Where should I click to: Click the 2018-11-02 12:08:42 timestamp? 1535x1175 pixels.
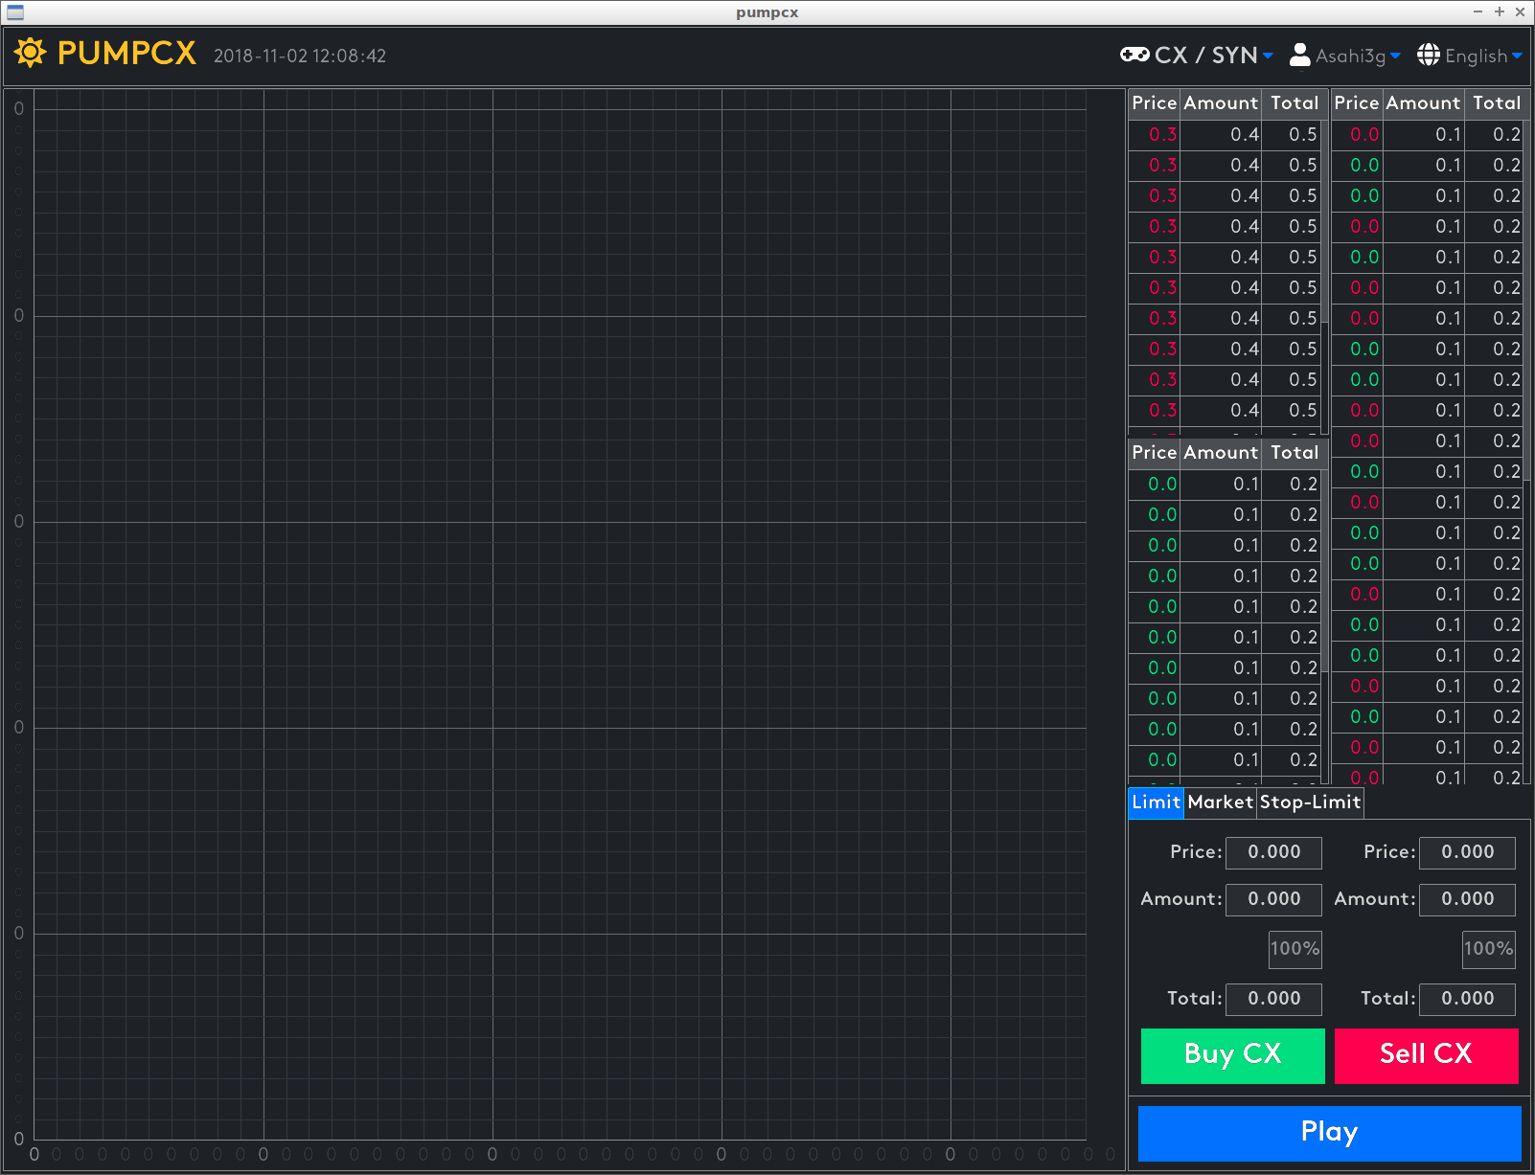[300, 56]
